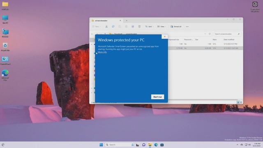Click the OneDrive cloud tray icon
Image resolution: width=263 pixels, height=148 pixels.
(242, 145)
